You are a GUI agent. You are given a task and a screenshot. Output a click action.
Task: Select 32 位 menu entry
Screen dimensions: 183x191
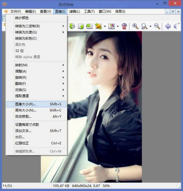[36, 51]
